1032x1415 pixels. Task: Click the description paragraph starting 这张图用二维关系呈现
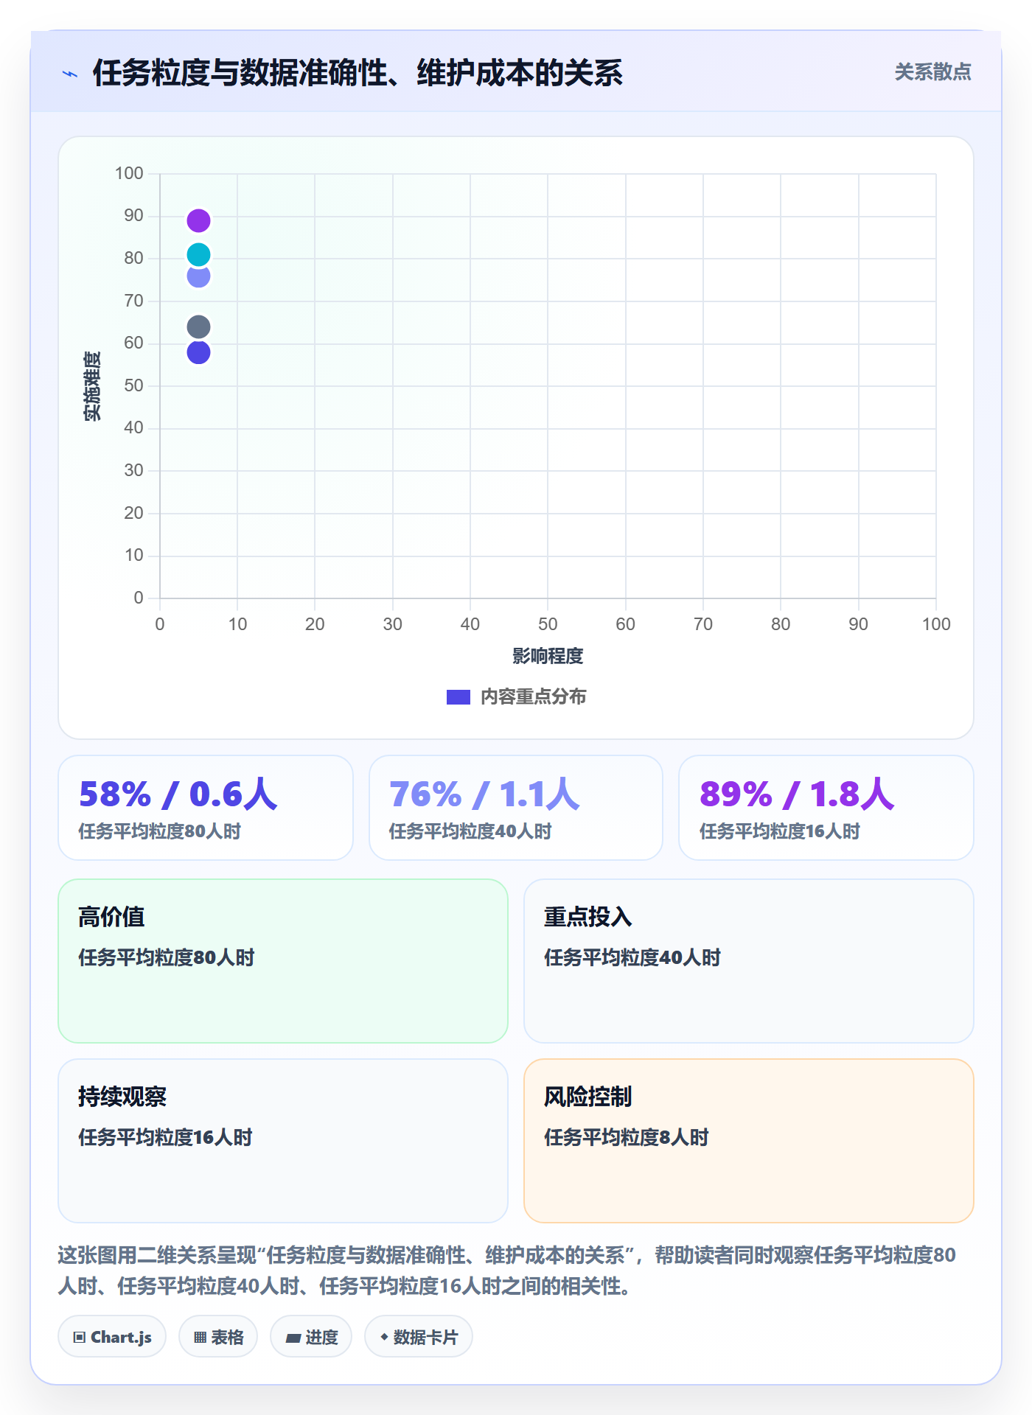point(507,1271)
